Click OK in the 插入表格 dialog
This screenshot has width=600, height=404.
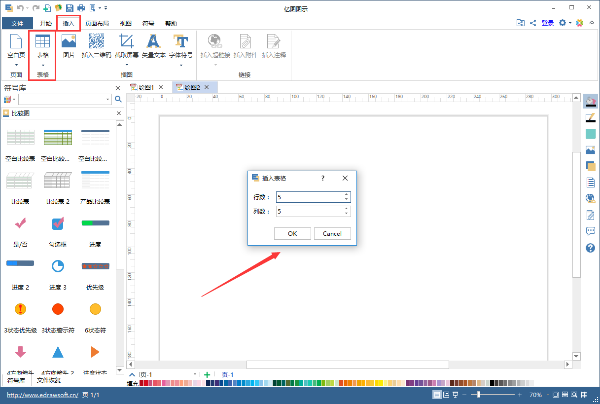tap(292, 233)
